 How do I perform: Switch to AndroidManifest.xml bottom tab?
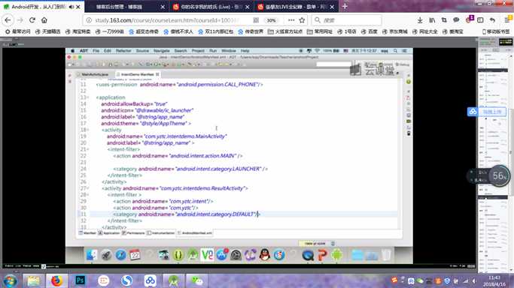point(195,233)
